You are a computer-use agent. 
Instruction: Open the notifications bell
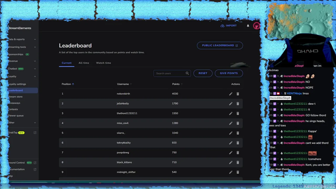pyautogui.click(x=248, y=26)
